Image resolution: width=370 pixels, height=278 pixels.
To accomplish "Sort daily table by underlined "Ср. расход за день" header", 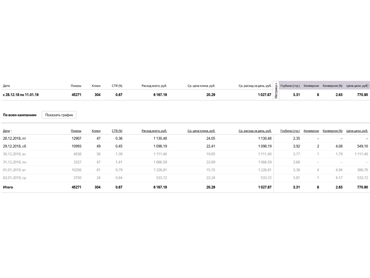I will click(255, 131).
